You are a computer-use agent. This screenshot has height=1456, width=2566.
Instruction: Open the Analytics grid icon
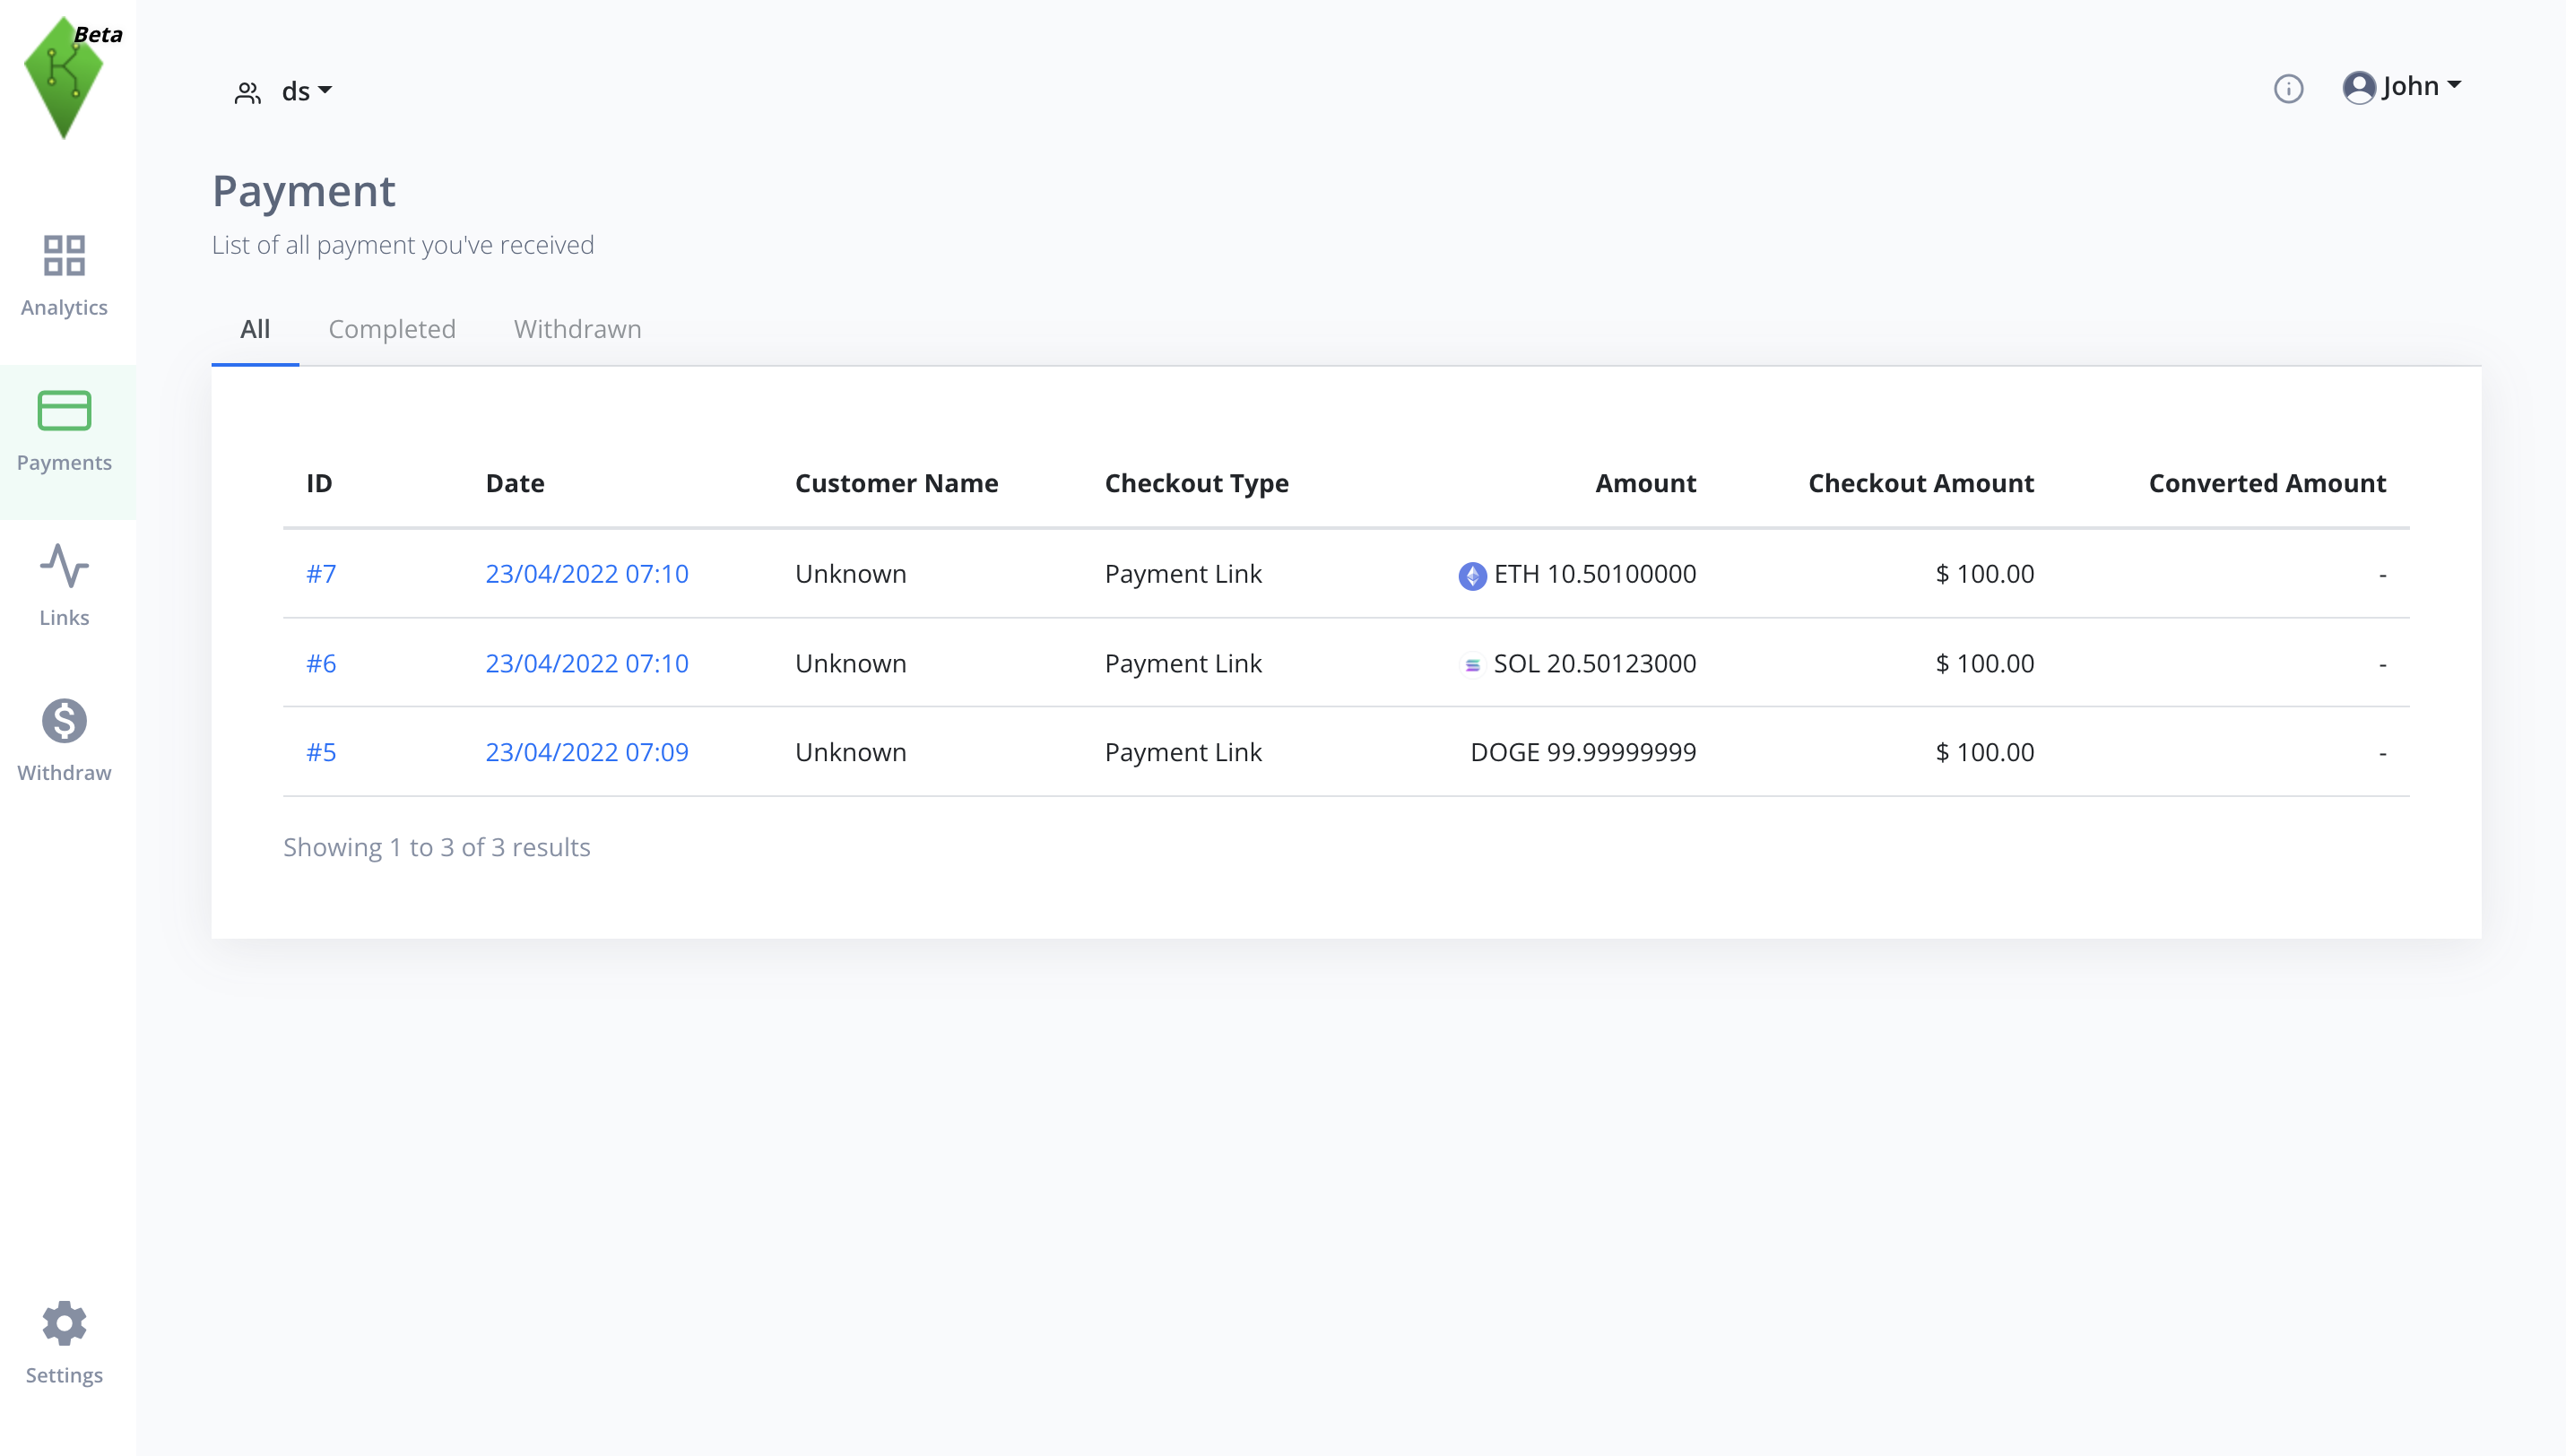click(x=64, y=255)
